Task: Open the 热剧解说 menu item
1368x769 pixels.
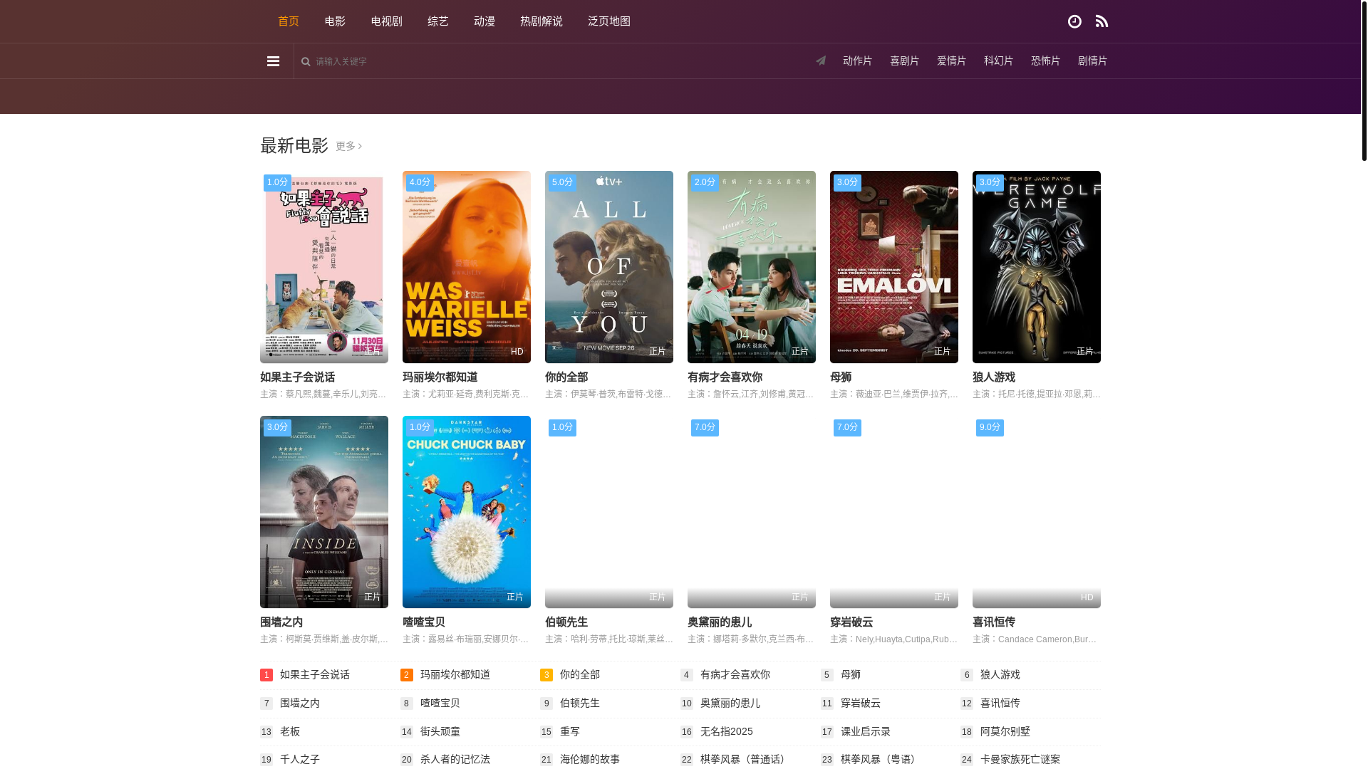Action: tap(541, 21)
